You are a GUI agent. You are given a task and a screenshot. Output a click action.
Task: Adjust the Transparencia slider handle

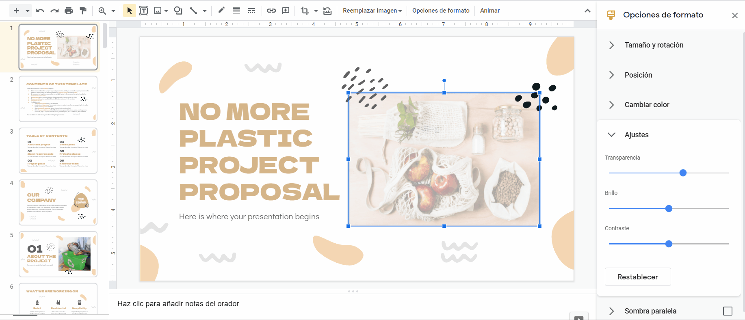coord(683,173)
